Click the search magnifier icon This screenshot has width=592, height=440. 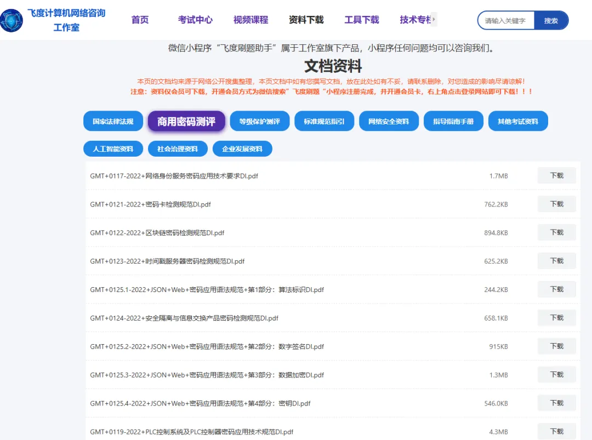552,20
